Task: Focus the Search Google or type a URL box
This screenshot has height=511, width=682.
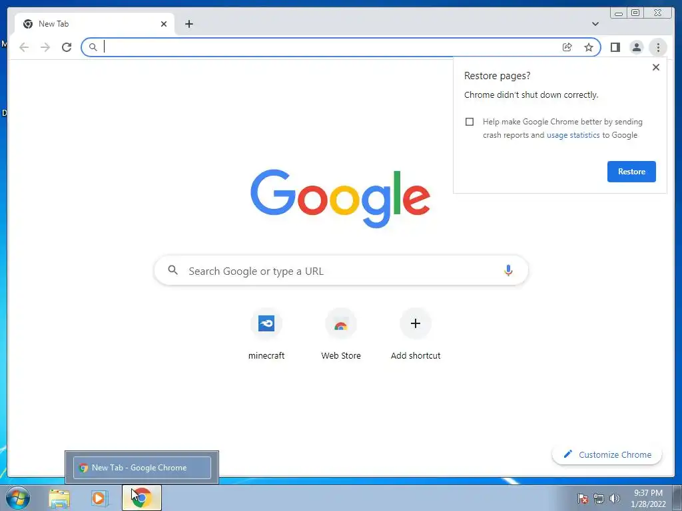Action: pos(341,270)
